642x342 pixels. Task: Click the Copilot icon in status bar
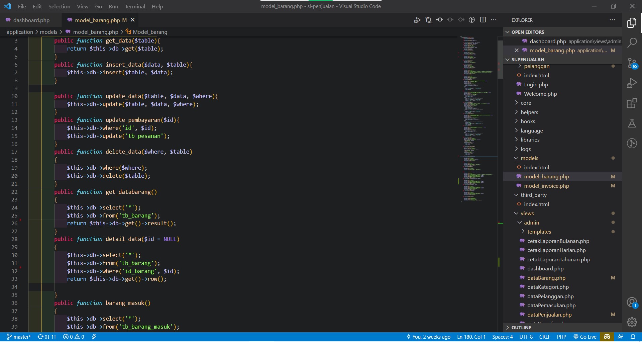coord(607,337)
